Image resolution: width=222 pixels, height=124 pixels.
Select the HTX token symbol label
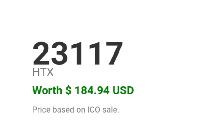pyautogui.click(x=43, y=72)
